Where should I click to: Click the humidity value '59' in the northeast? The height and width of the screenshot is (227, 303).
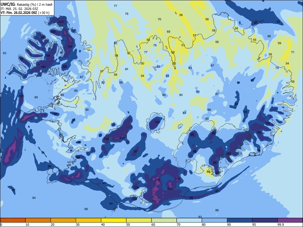pyautogui.click(x=279, y=43)
